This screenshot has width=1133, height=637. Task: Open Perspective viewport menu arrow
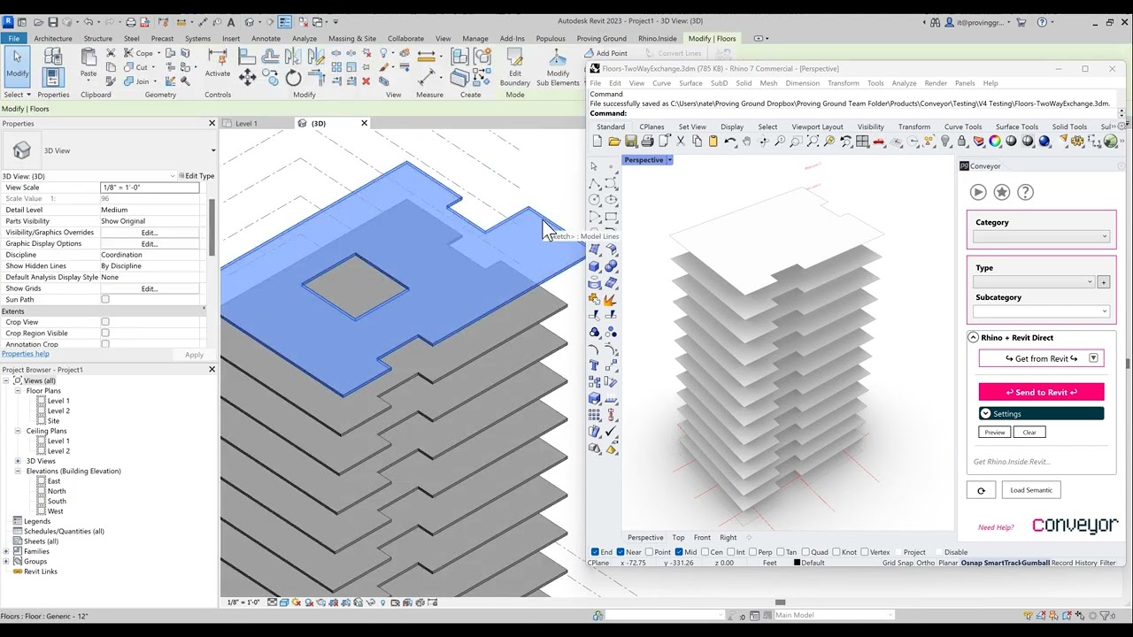(669, 160)
